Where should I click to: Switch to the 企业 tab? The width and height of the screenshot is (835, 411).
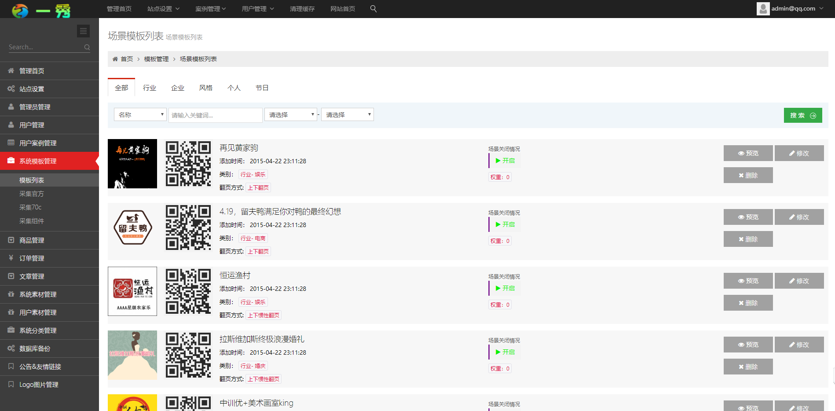pyautogui.click(x=178, y=88)
